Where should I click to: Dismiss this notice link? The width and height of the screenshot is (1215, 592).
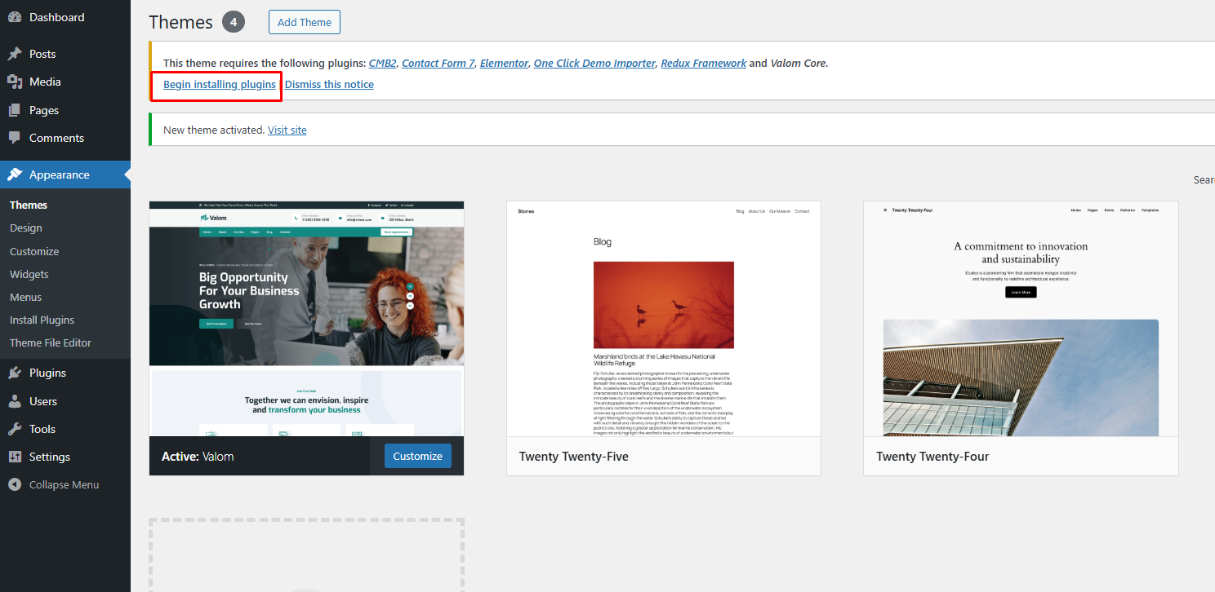pos(329,85)
